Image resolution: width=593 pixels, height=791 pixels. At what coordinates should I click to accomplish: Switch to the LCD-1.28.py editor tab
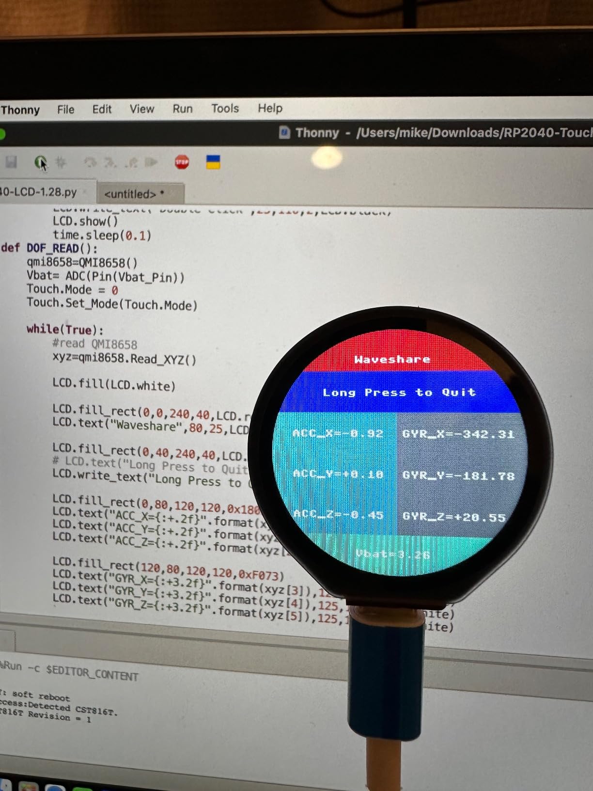pyautogui.click(x=38, y=192)
